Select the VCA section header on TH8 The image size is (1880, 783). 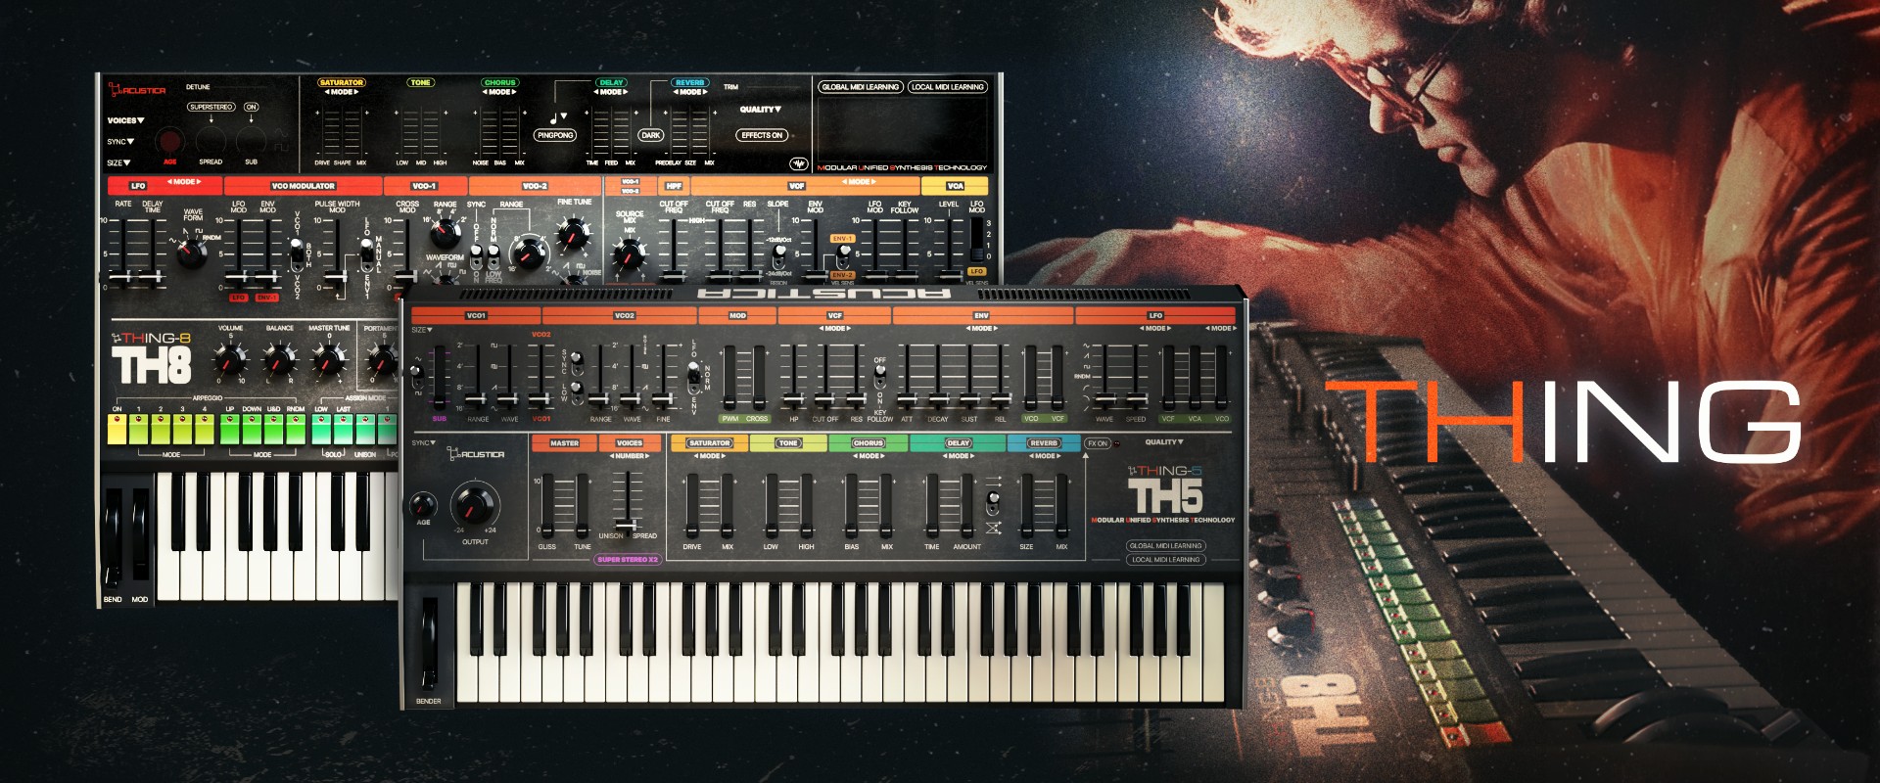pos(955,186)
